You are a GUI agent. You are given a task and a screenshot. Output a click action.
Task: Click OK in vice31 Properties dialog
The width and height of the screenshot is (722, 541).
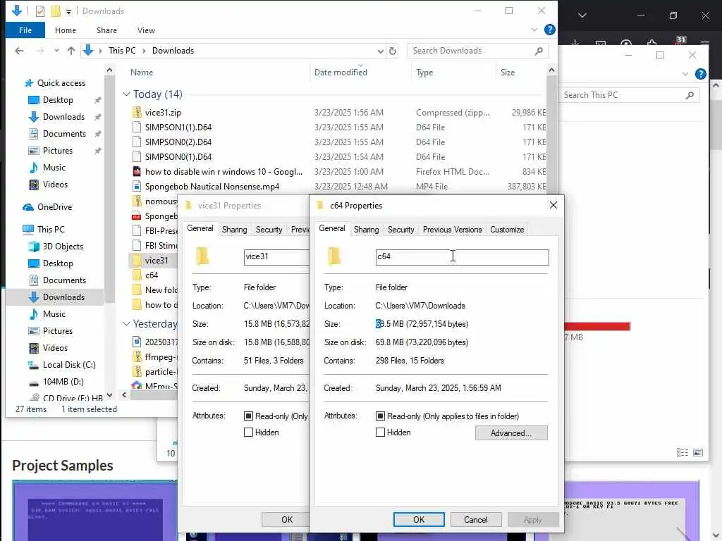point(287,519)
